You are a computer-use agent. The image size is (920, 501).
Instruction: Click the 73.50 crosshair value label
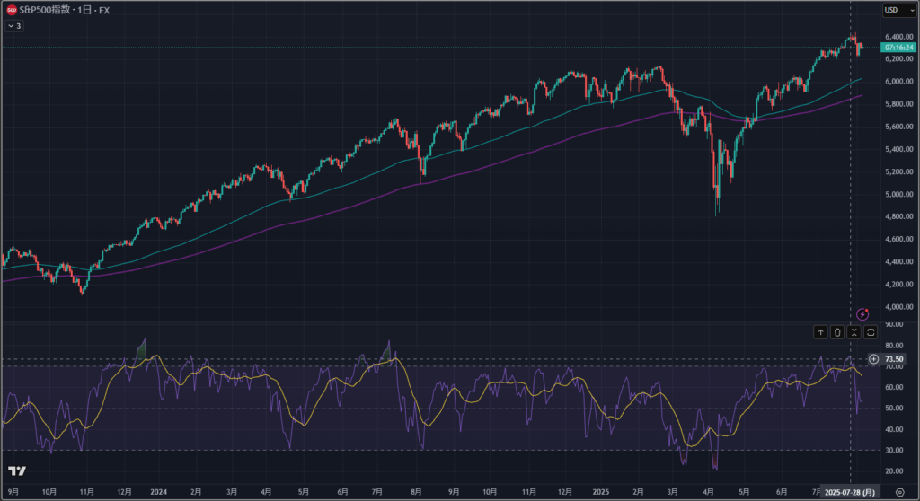tap(894, 359)
